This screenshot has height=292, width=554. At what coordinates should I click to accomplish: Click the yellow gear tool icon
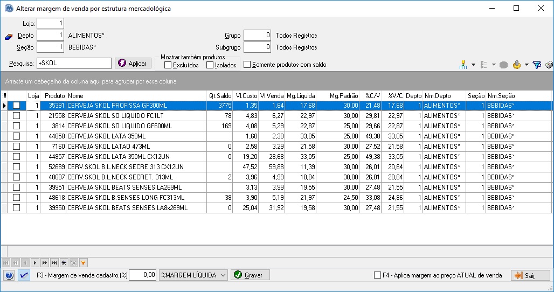517,65
